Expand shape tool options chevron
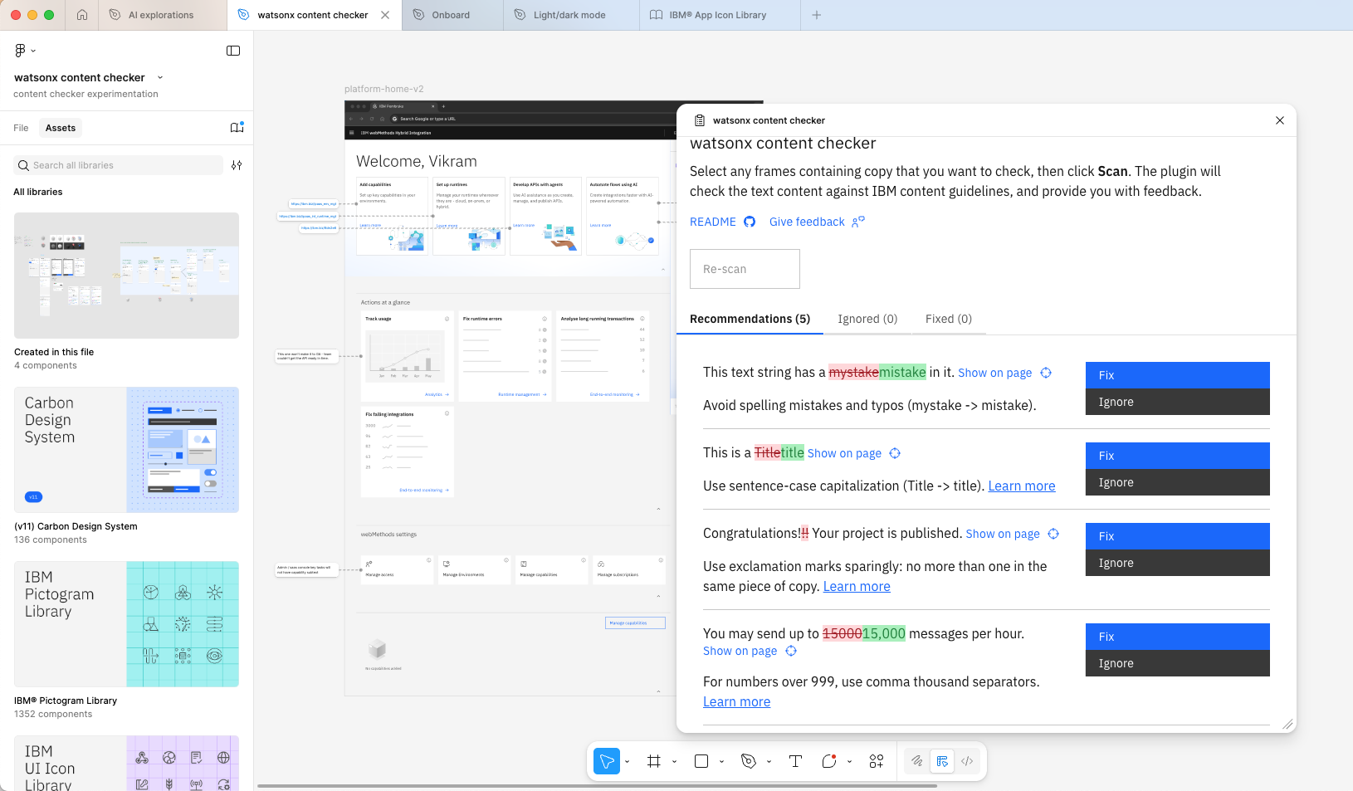 (x=721, y=762)
